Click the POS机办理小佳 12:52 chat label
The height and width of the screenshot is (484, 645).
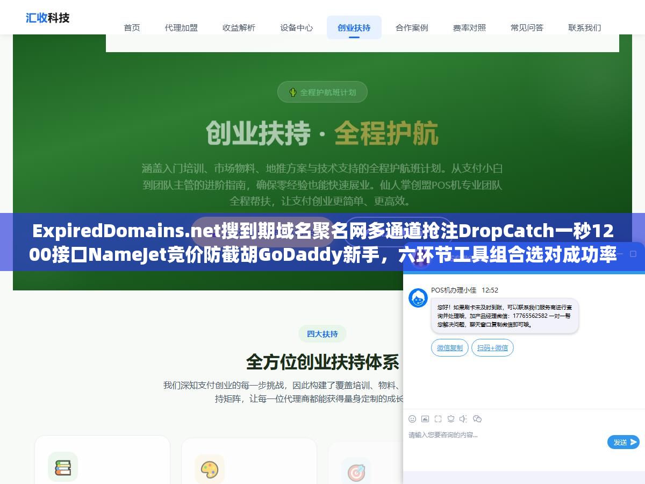(x=464, y=290)
